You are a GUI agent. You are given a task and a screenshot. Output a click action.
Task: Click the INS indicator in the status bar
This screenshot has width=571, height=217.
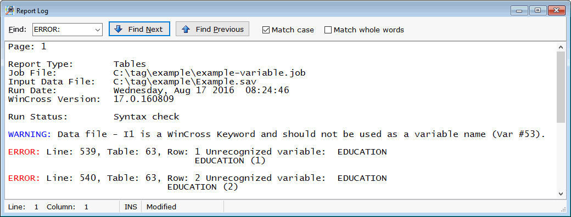tap(131, 207)
